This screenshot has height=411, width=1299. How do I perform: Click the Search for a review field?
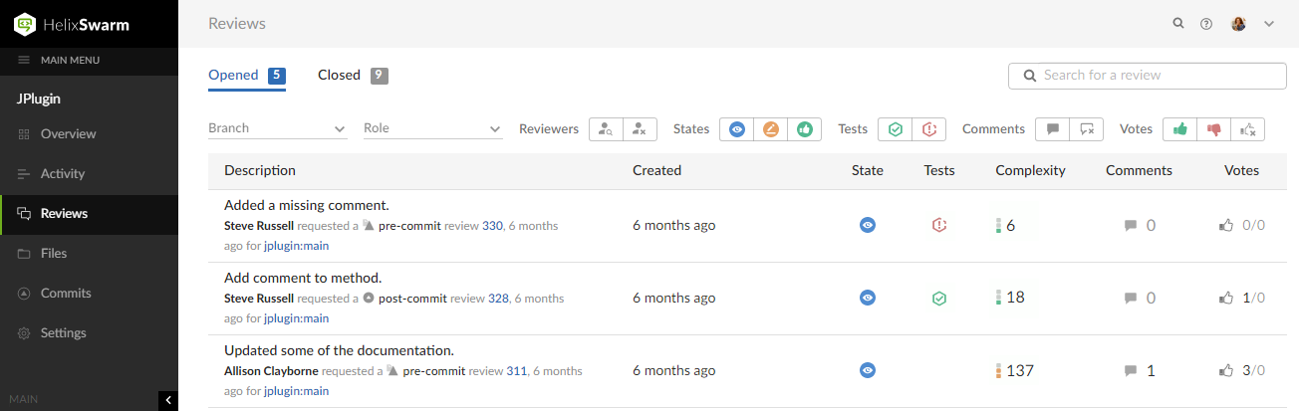coord(1156,76)
